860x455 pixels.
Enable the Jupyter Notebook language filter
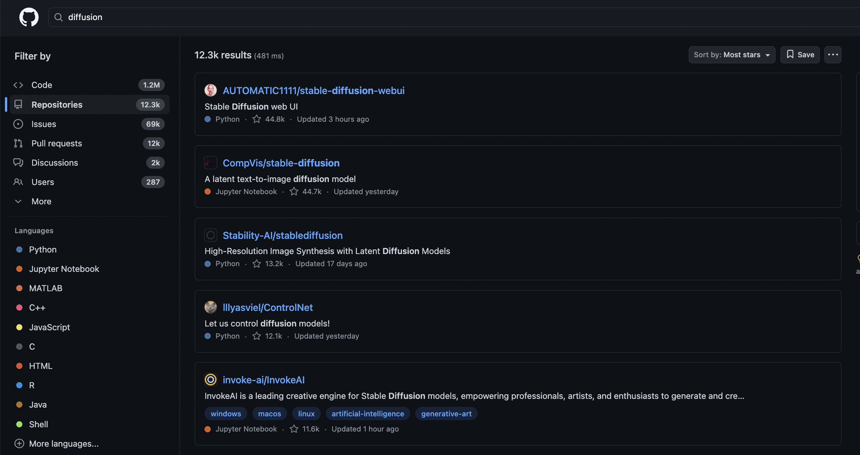(x=64, y=269)
